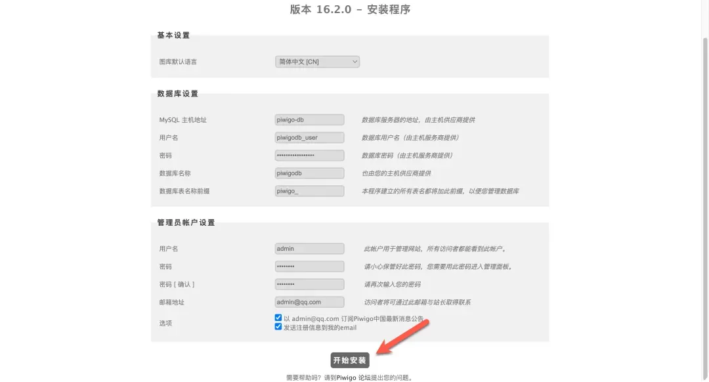This screenshot has height=382, width=709.
Task: Select 简体中文 [CN] from the language selector
Action: point(317,61)
